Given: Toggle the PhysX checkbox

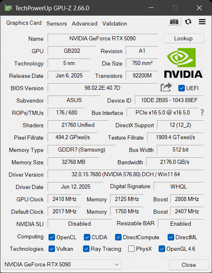Looking at the screenshot, I should (x=131, y=249).
